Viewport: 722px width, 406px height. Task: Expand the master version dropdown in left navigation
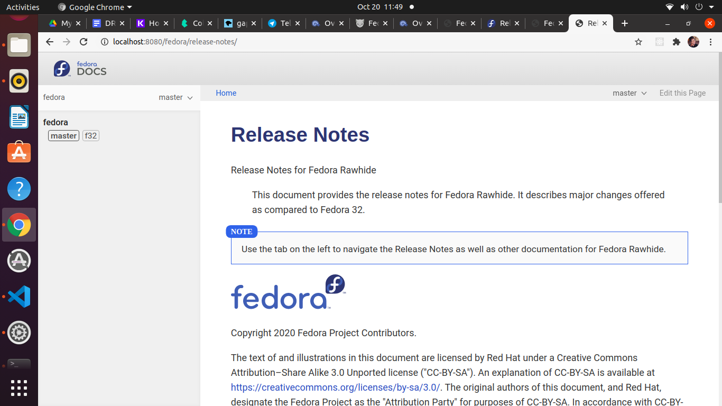click(176, 97)
